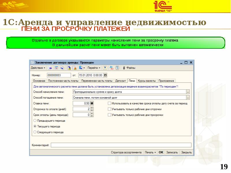Check Учитывать только рабочие дни просрочки
Screen dimensions: 231x173
(109, 115)
